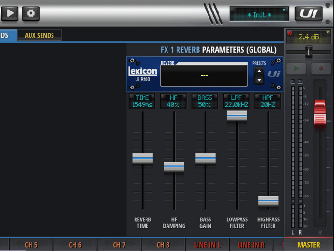
Task: Click the HIGHPASS FILTER label
Action: 268,223
